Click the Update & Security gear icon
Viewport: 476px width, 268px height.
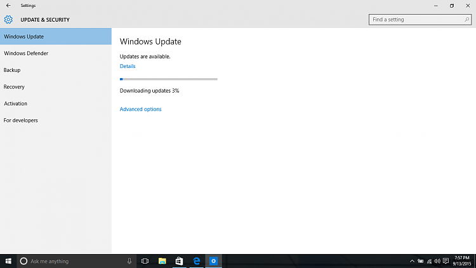[8, 20]
